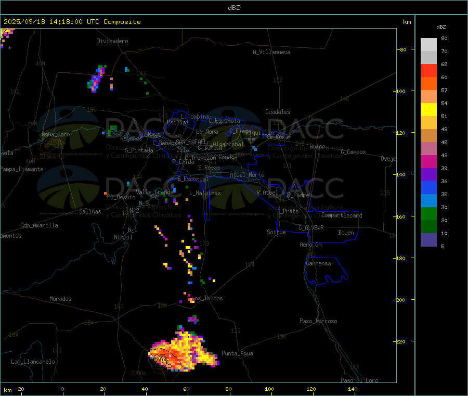Click the magenta 39-42 dBZ legend swatch
Screen dimensions: 468x396
click(428, 161)
